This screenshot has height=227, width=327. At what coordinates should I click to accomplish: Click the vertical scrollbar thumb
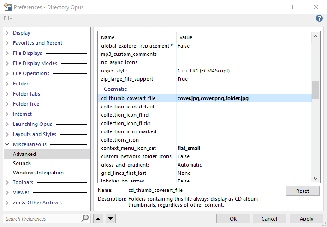[315, 90]
